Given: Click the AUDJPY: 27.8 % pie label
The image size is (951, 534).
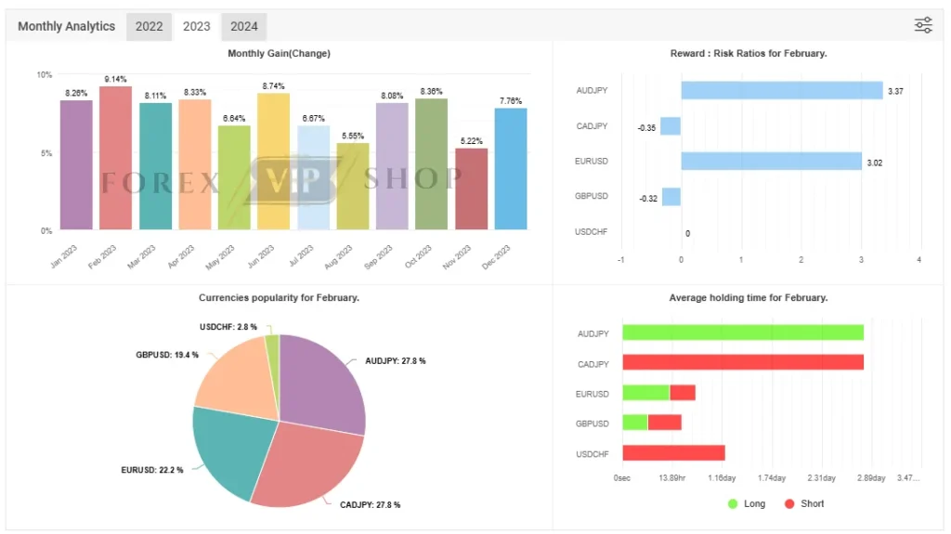Looking at the screenshot, I should [x=396, y=361].
